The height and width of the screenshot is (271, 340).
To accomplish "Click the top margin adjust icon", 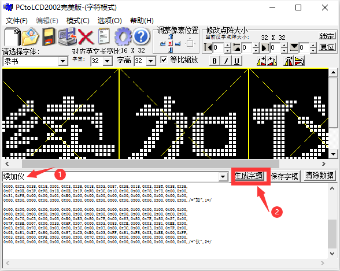I will 236,47.
